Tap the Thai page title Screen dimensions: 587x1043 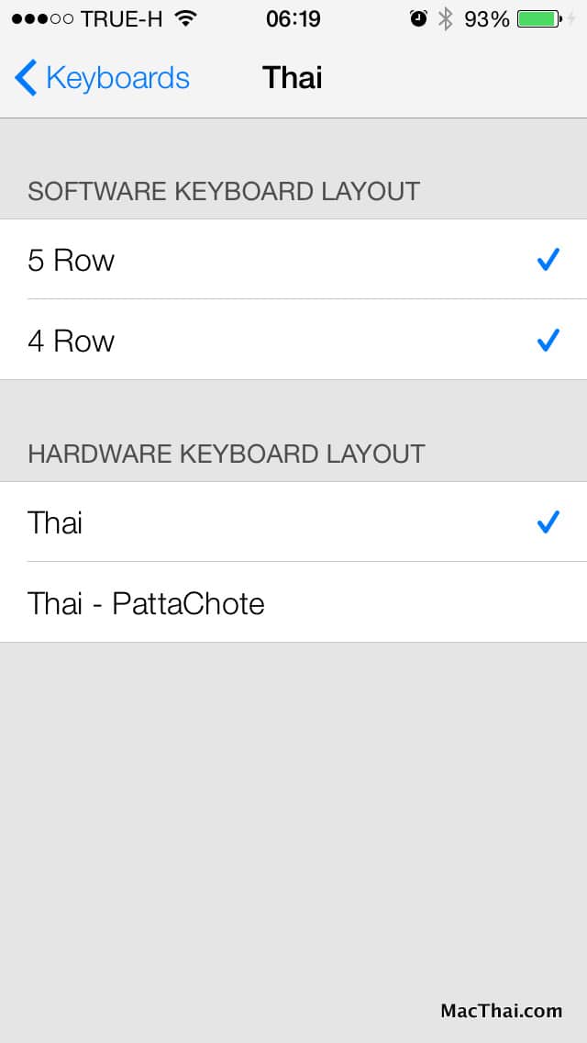coord(293,77)
